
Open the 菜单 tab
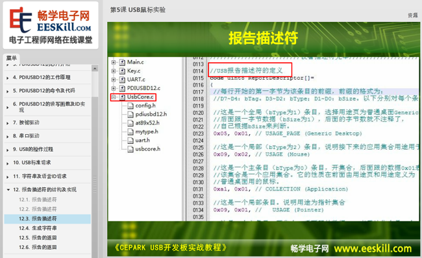tap(12, 58)
